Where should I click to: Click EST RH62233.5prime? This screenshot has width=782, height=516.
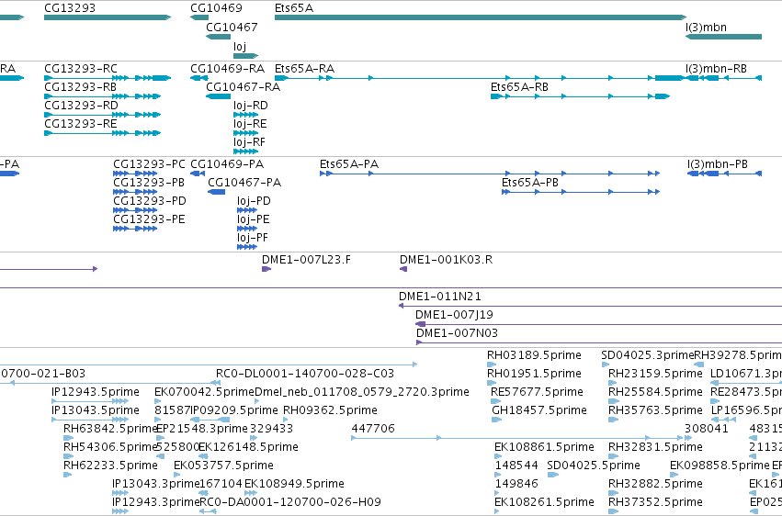(x=110, y=466)
